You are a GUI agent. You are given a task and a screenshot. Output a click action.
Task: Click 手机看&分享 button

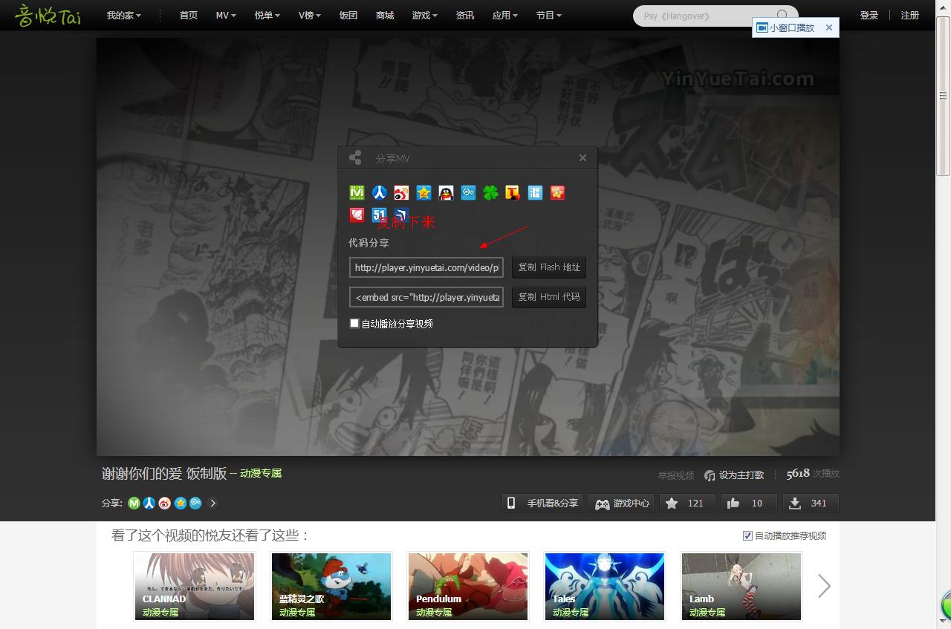click(542, 503)
